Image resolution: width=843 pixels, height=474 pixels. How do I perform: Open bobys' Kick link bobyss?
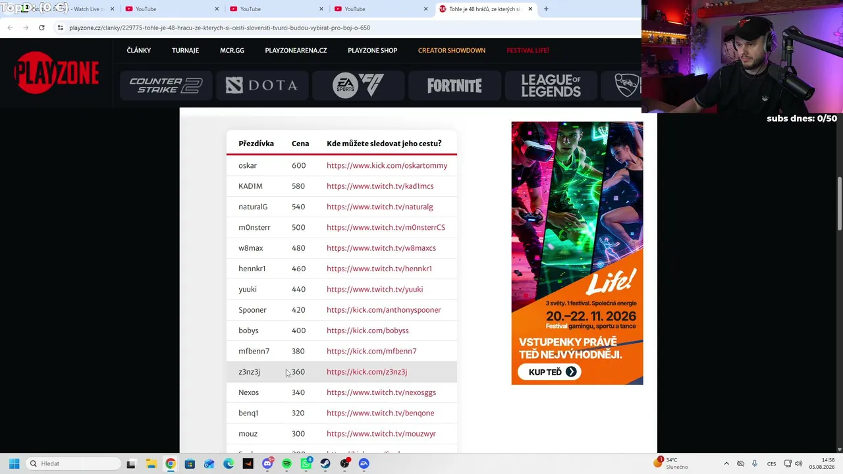click(x=367, y=330)
